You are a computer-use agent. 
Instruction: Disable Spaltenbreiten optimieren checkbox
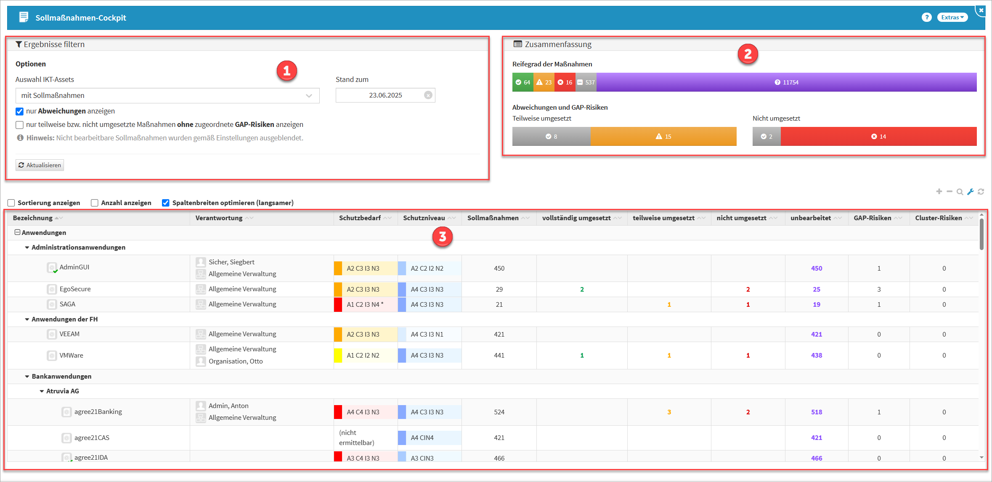point(166,203)
